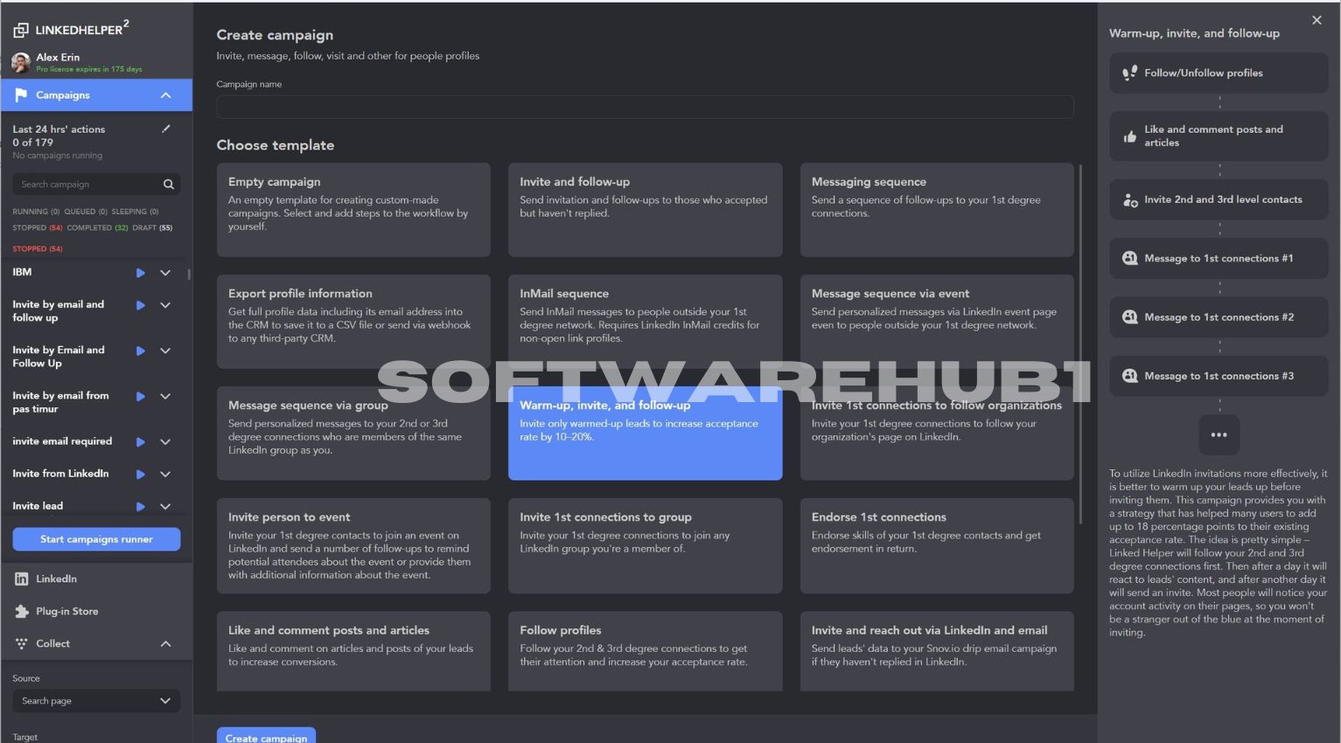Show more workflow steps ellipsis button
Viewport: 1341px width, 743px height.
(x=1219, y=434)
